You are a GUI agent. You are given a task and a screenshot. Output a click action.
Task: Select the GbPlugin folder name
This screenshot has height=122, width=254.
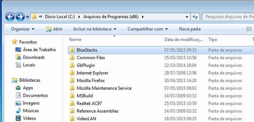pos(86,65)
